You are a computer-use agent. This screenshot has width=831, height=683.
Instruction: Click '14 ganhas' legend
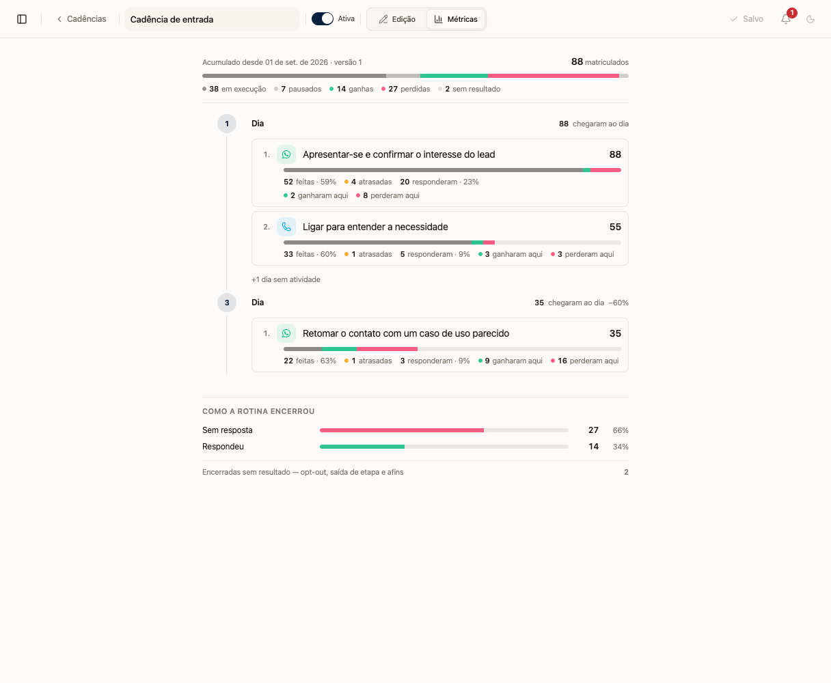351,89
